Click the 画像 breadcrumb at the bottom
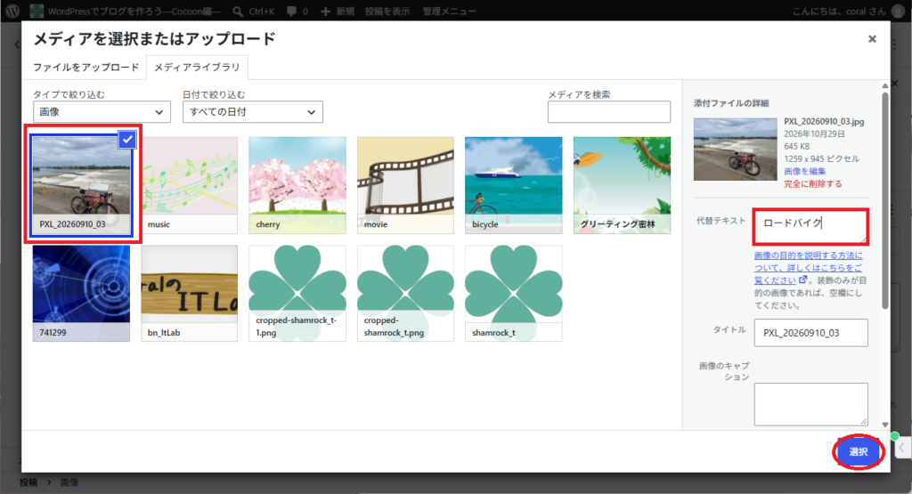 69,482
